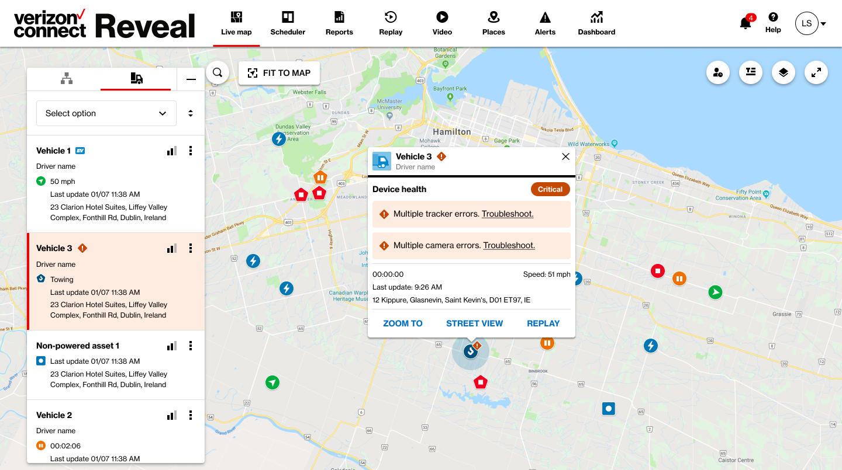Open the map layers icon
Viewport: 842px width, 470px height.
(x=784, y=72)
